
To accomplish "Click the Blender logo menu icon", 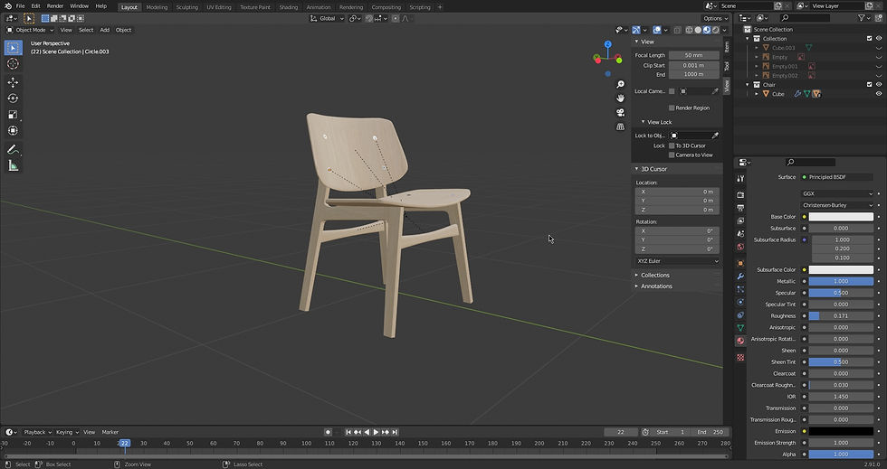I will (7, 6).
